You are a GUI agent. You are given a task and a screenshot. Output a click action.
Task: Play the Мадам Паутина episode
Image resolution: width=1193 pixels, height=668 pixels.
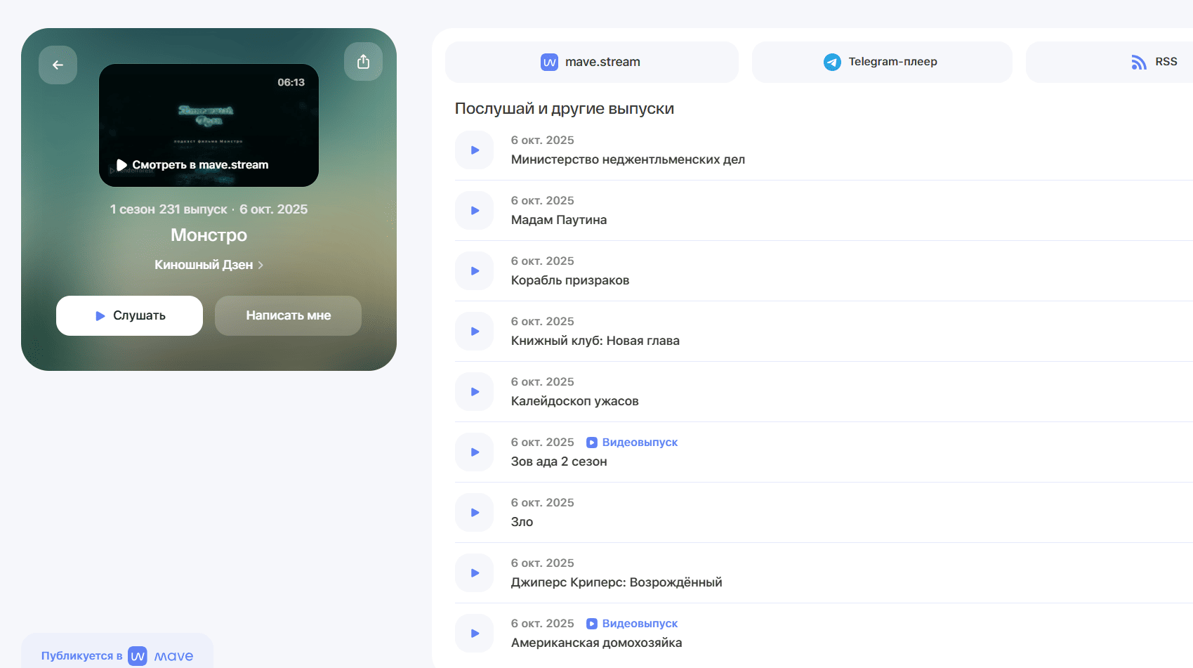tap(475, 211)
